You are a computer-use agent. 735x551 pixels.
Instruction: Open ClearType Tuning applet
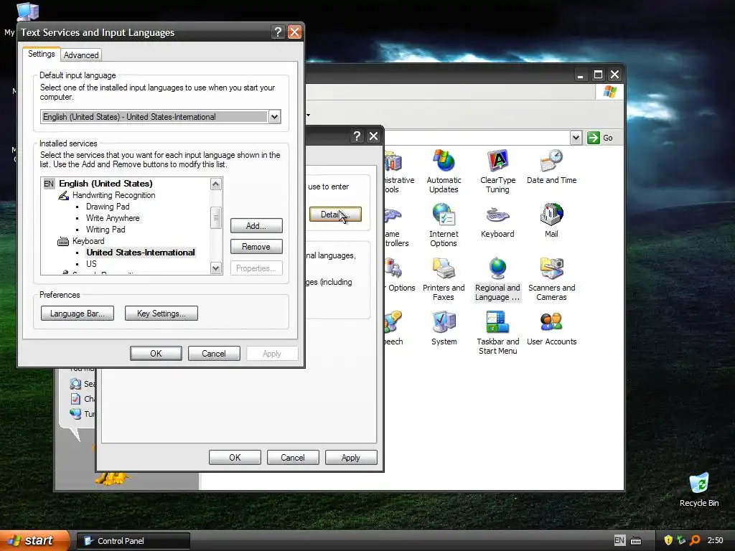point(497,171)
